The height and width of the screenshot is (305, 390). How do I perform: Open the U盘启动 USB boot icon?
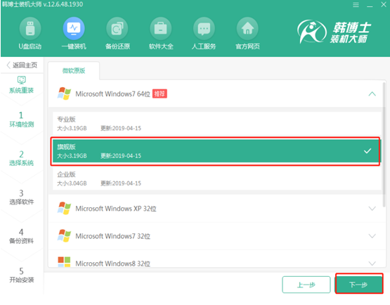point(30,29)
